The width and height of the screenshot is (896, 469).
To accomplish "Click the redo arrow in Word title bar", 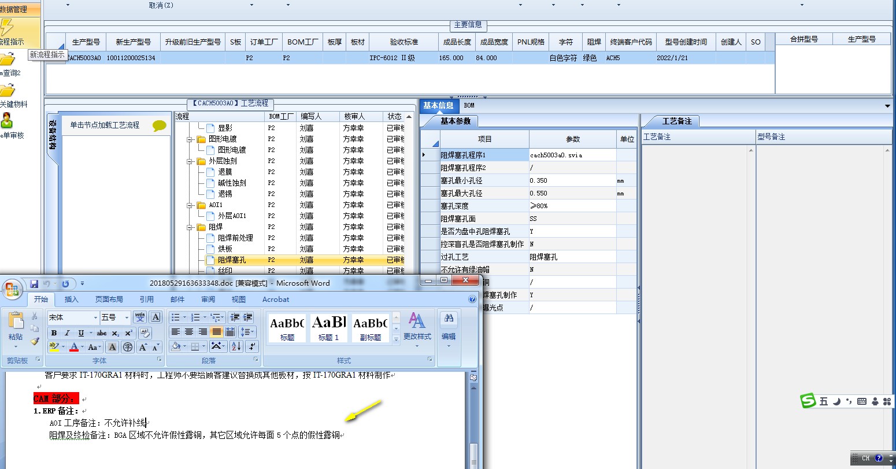I will pyautogui.click(x=65, y=283).
